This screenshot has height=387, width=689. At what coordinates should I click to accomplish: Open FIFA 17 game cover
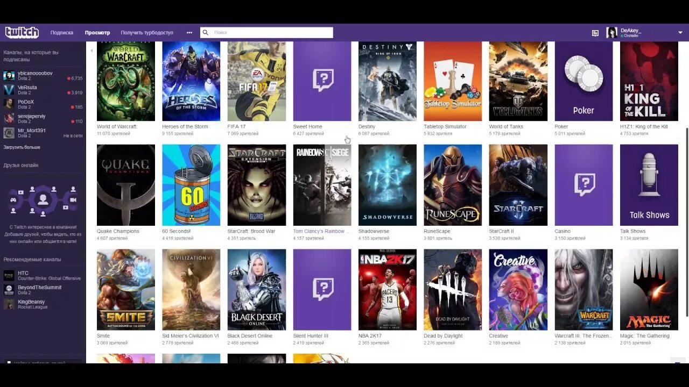pyautogui.click(x=257, y=81)
